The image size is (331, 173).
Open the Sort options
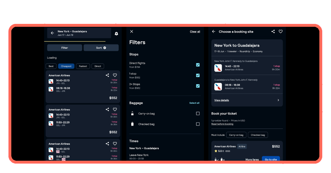tap(101, 48)
